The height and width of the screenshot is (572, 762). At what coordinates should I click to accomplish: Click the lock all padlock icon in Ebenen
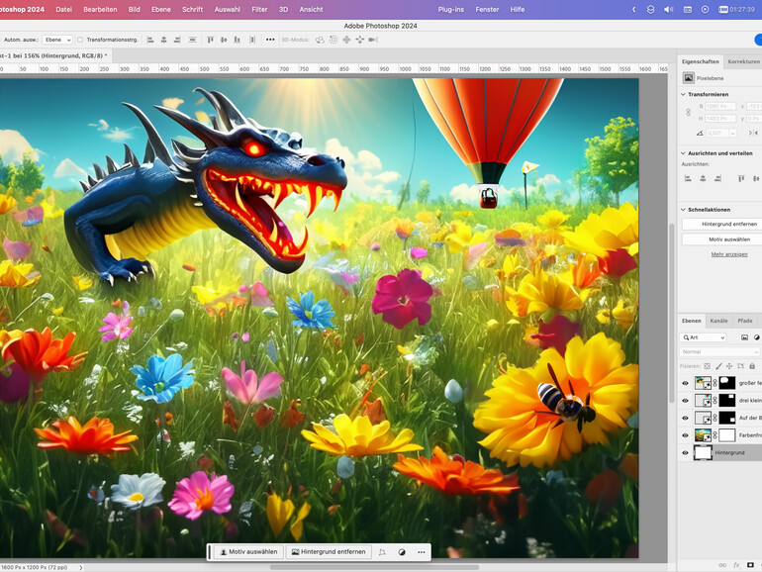tap(752, 366)
